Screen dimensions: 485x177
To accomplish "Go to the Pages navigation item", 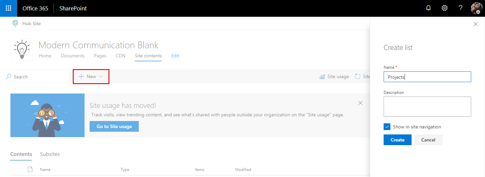I will tap(100, 56).
